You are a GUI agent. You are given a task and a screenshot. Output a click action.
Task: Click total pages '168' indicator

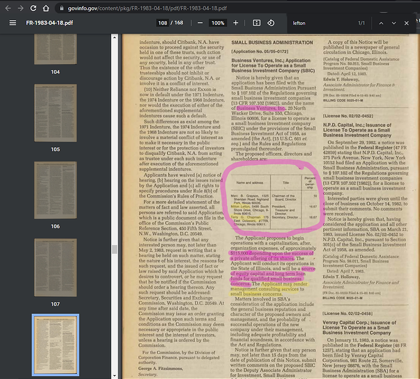tap(179, 23)
